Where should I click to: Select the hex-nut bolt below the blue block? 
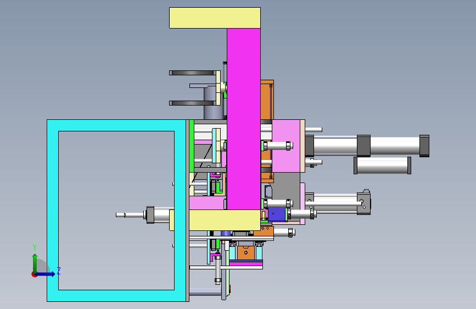pos(284,233)
